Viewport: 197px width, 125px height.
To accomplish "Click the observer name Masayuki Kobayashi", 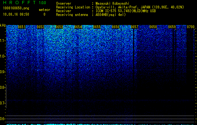I will coord(112,4).
